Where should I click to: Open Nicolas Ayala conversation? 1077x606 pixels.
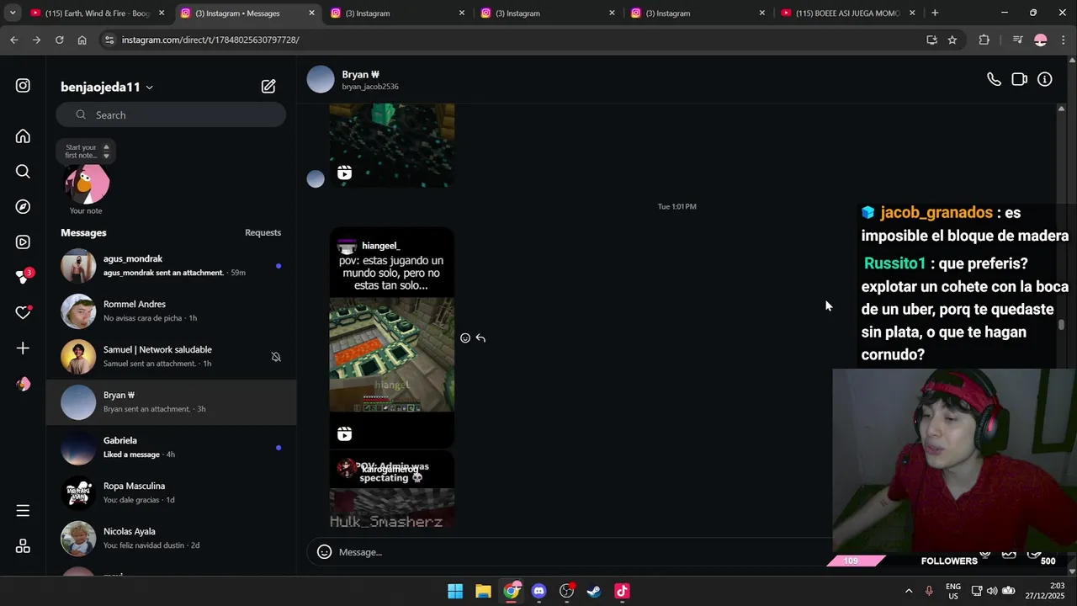tap(171, 539)
